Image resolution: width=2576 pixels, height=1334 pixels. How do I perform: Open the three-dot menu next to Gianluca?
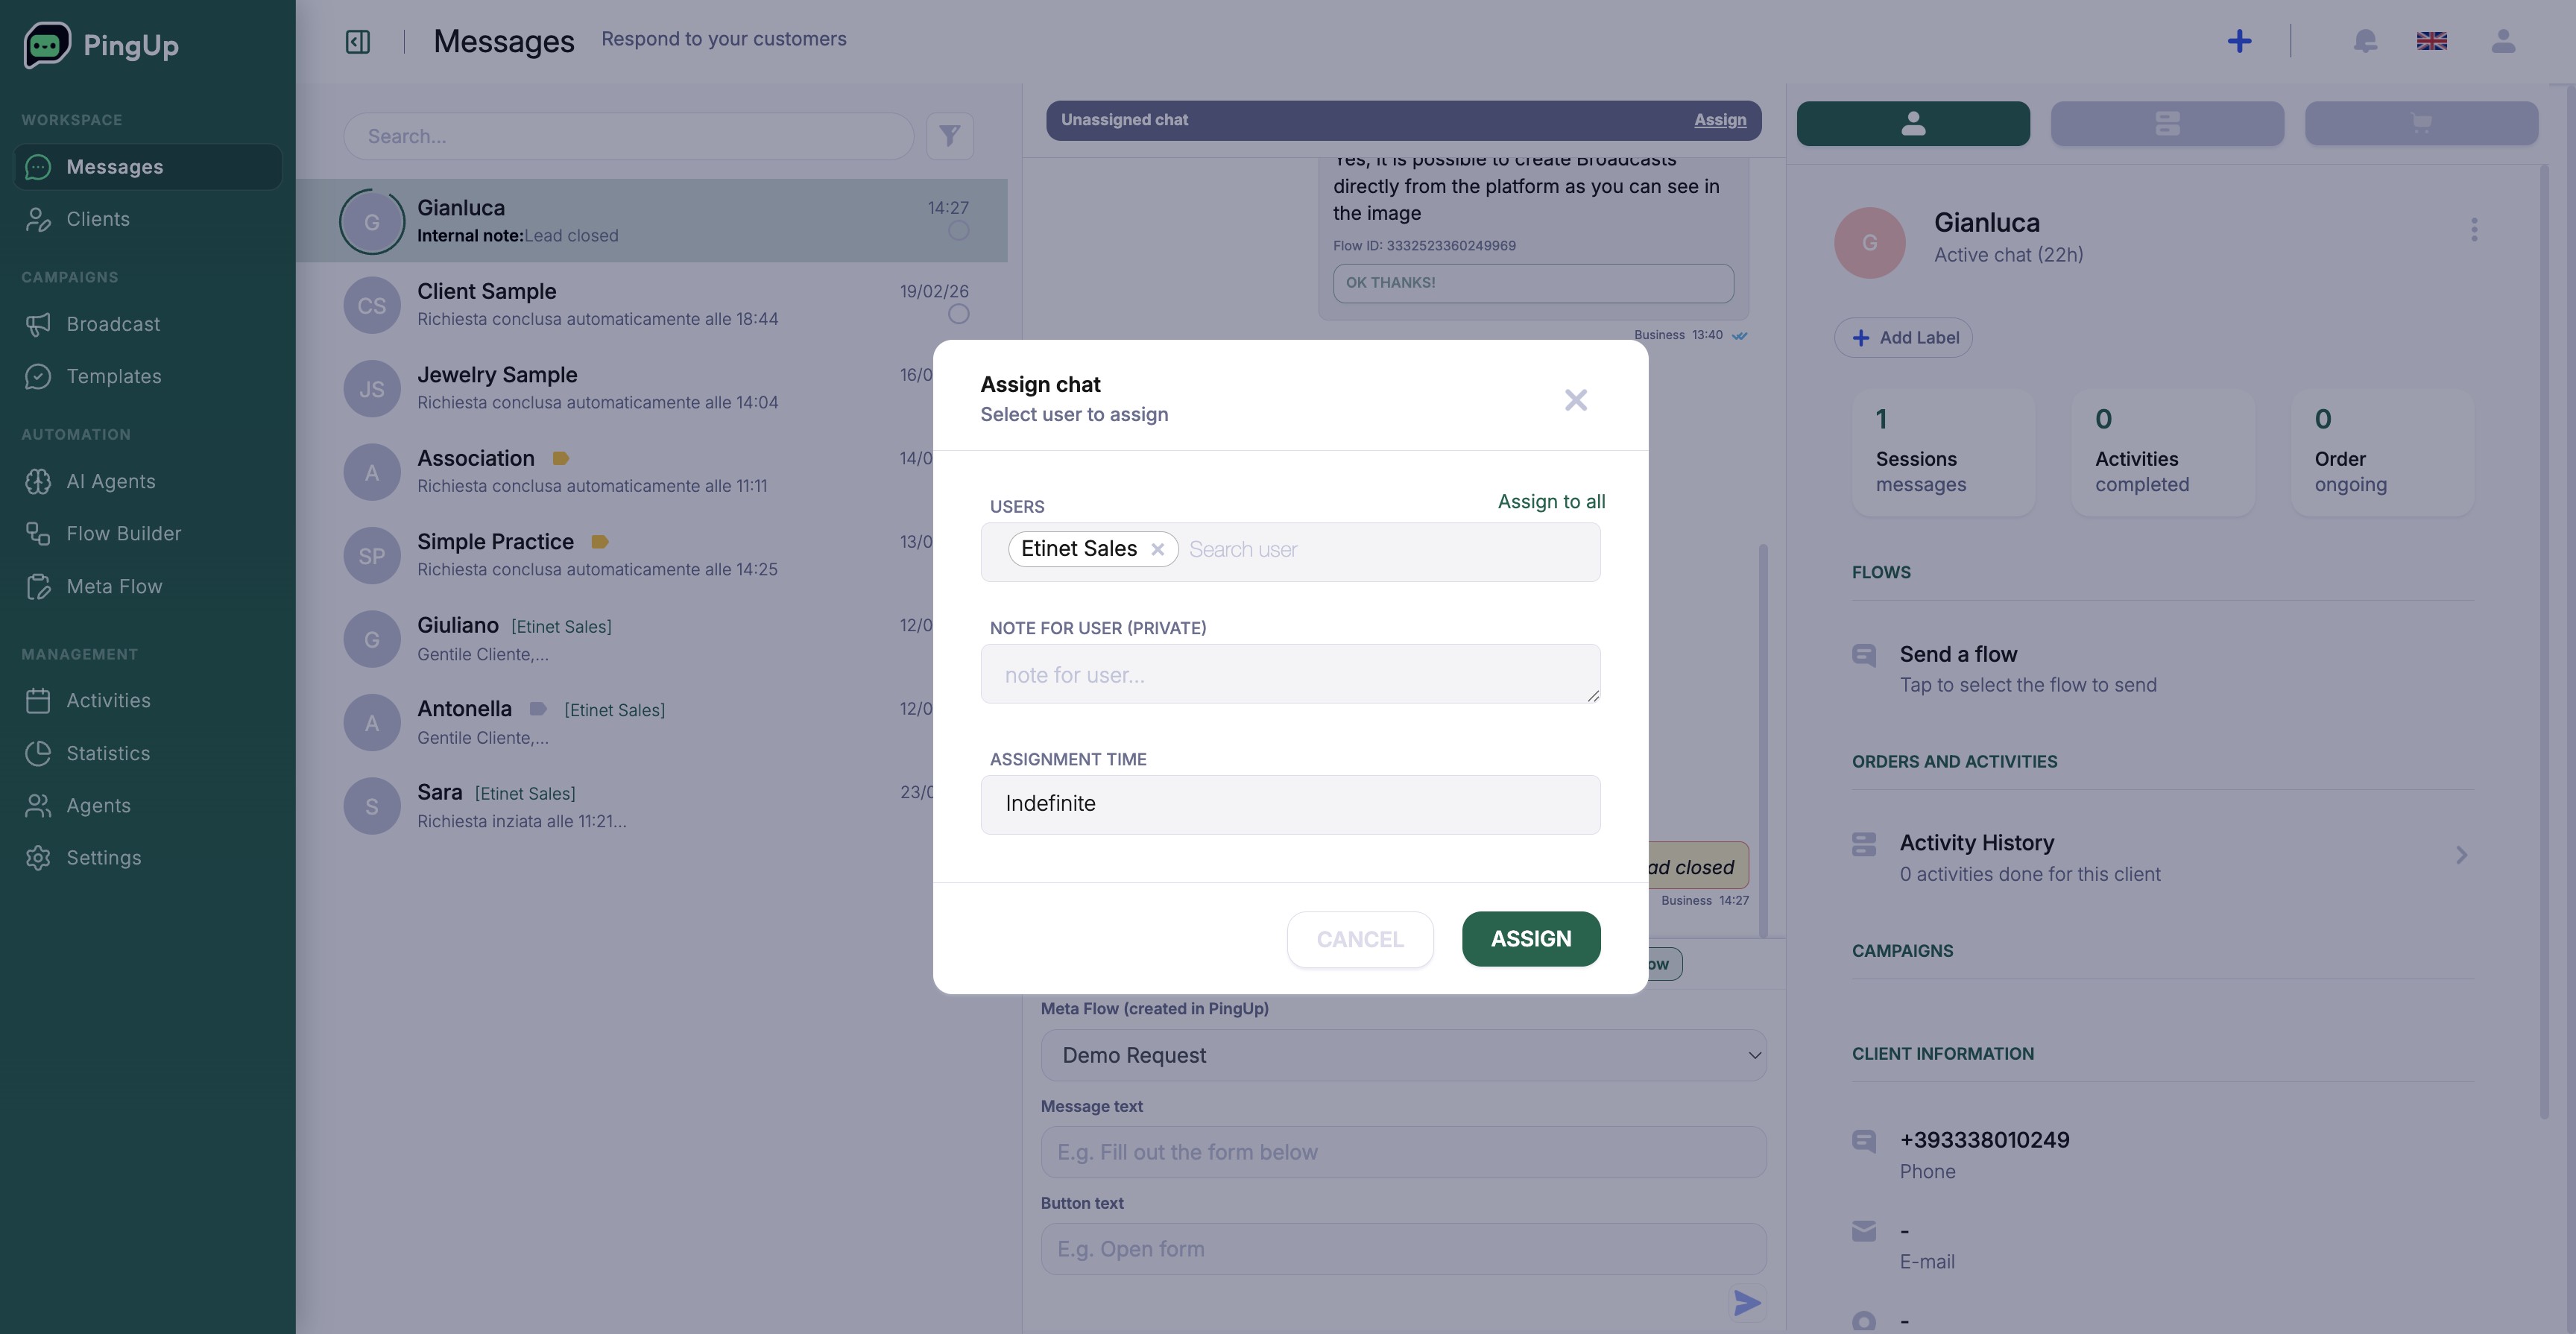(2474, 230)
